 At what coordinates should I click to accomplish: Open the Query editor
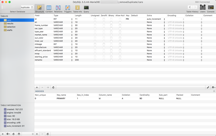coord(86,9)
